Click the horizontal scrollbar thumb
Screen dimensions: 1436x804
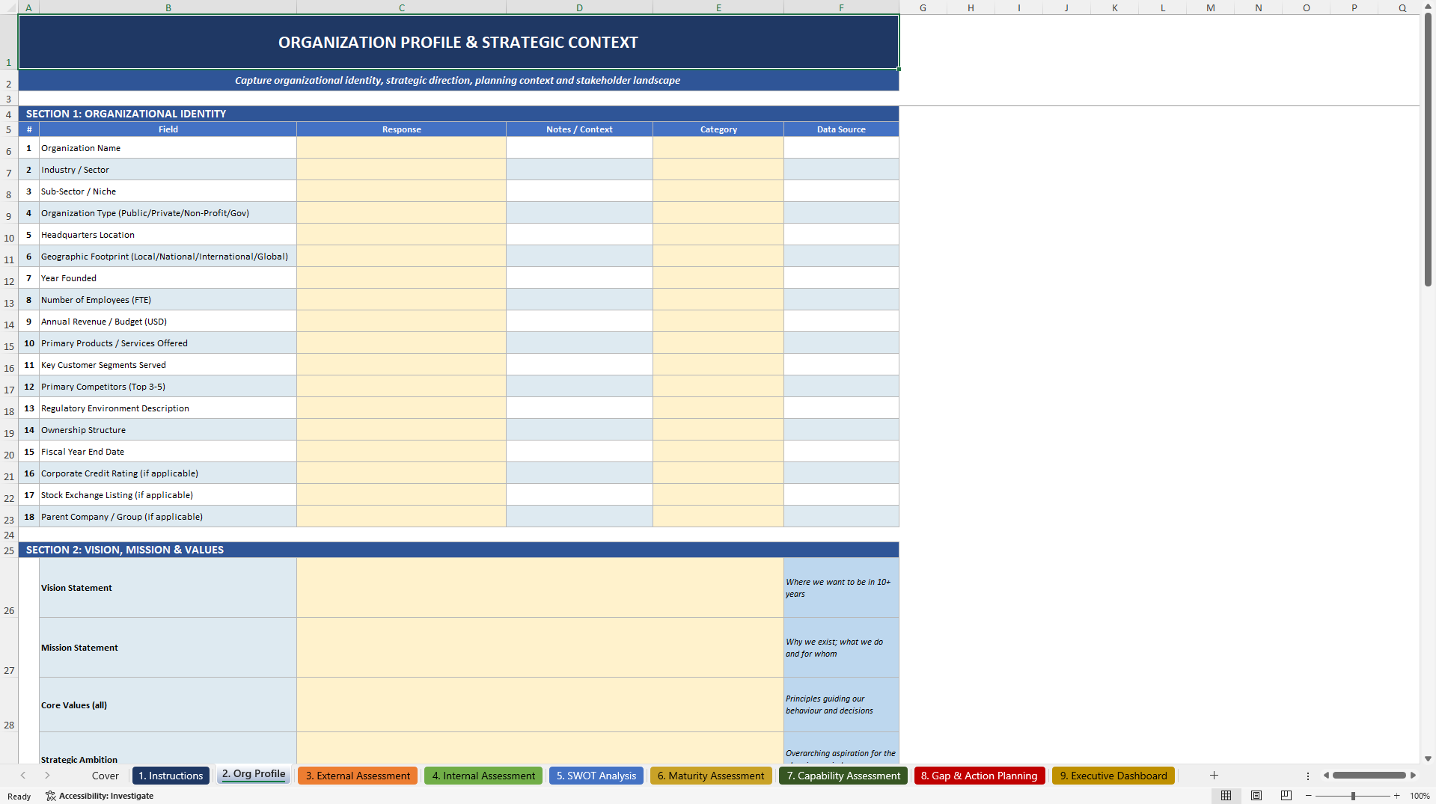coord(1369,776)
